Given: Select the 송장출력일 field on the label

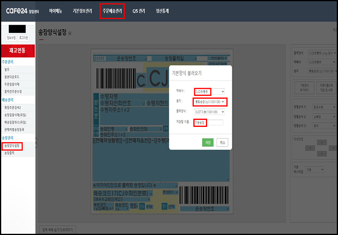Looking at the screenshot, I should [x=175, y=58].
